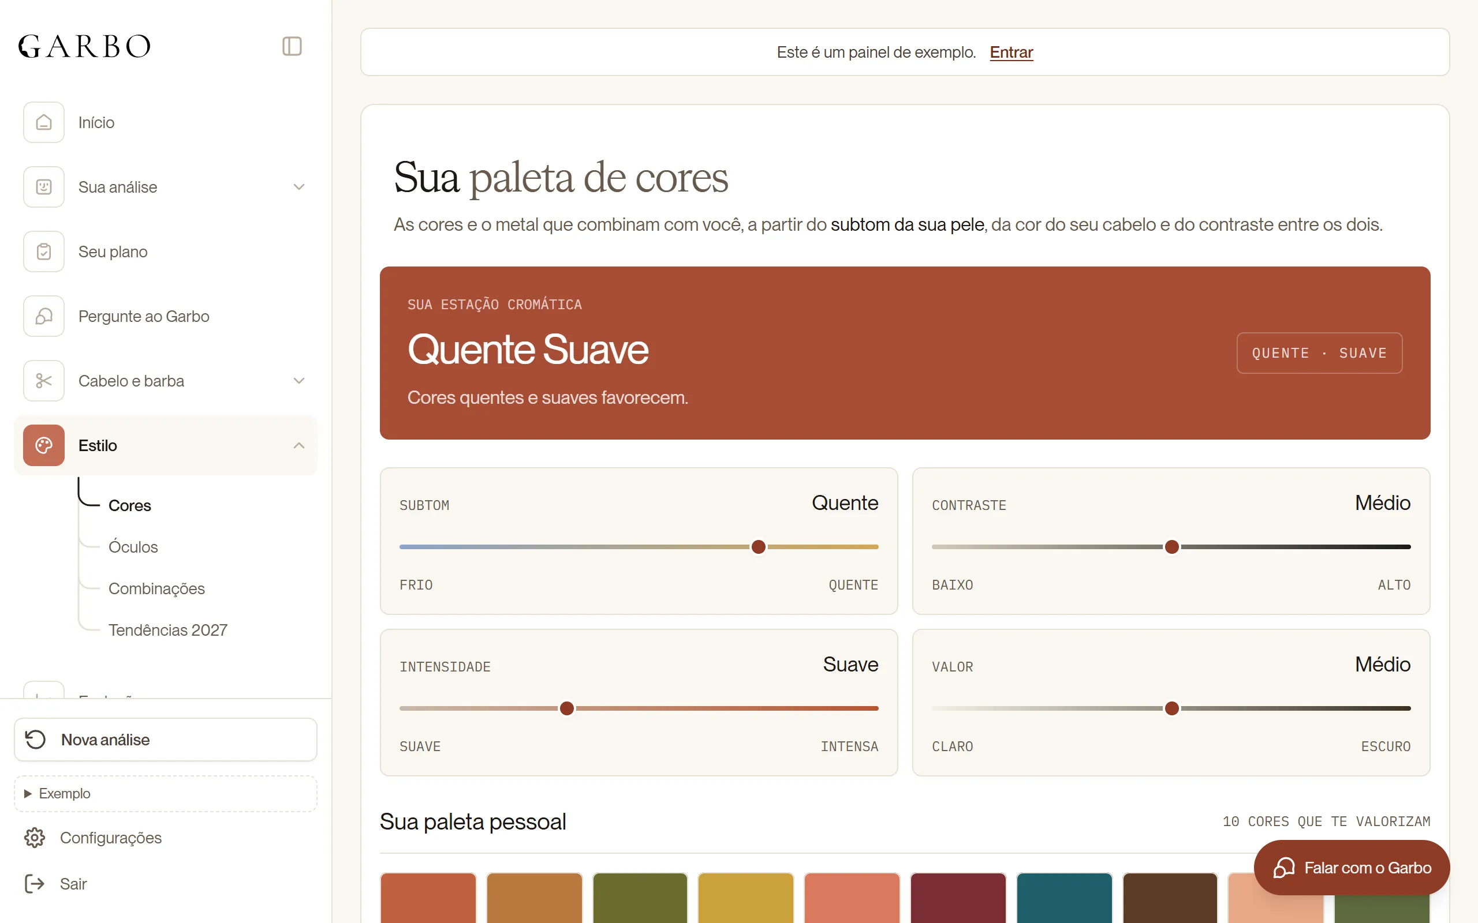Select the coral salmon color swatch
1478x923 pixels.
852,898
